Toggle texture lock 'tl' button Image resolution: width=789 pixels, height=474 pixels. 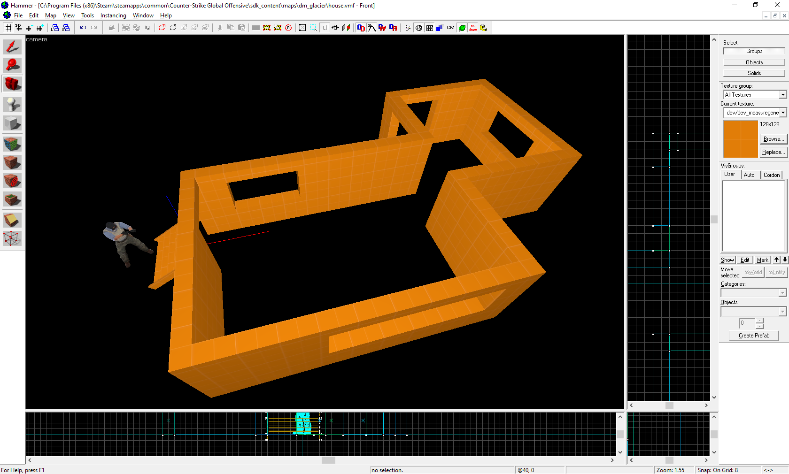click(325, 28)
